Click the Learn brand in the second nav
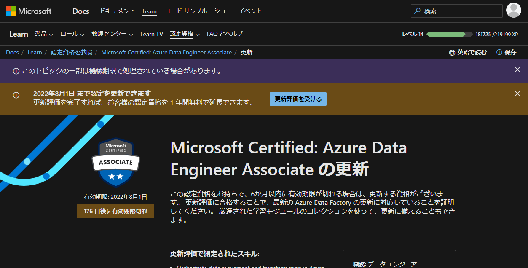The height and width of the screenshot is (268, 528). pyautogui.click(x=19, y=34)
